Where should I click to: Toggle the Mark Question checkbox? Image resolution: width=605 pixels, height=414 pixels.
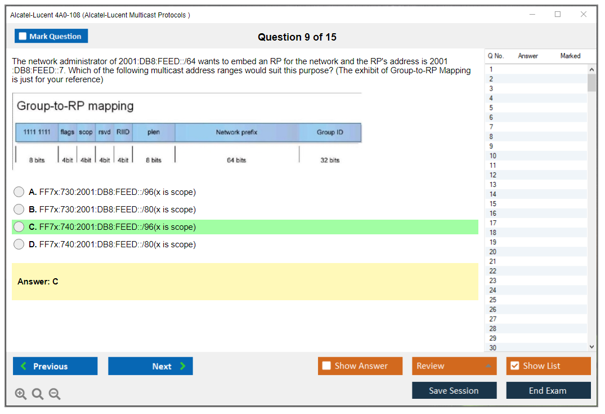[x=23, y=36]
